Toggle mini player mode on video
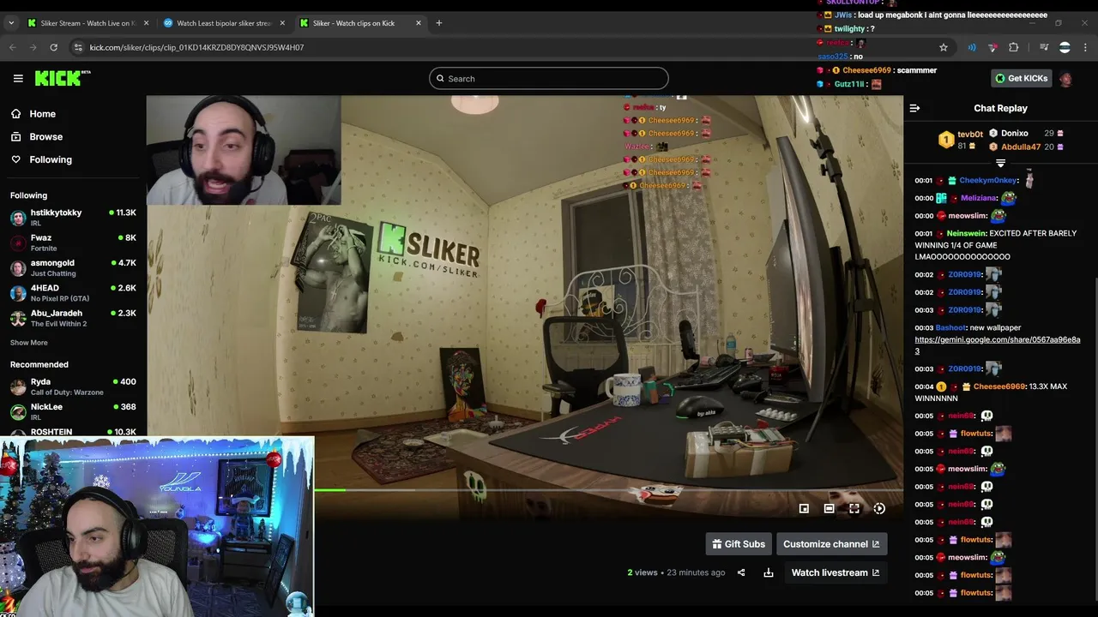The height and width of the screenshot is (617, 1098). [804, 509]
